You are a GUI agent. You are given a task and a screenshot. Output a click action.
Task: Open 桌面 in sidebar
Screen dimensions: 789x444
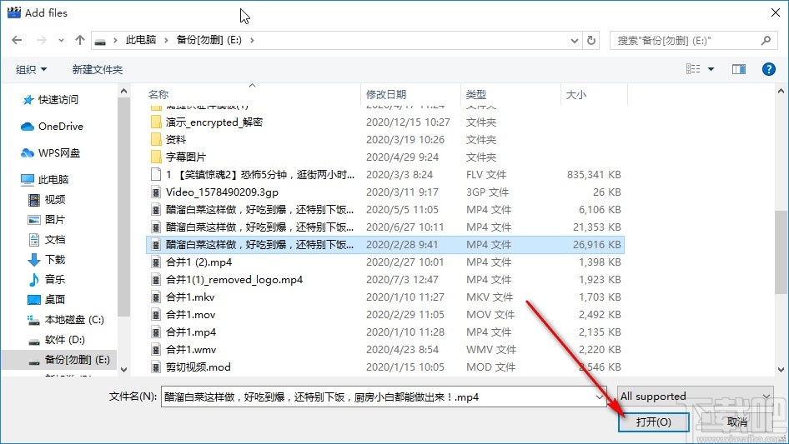click(47, 299)
